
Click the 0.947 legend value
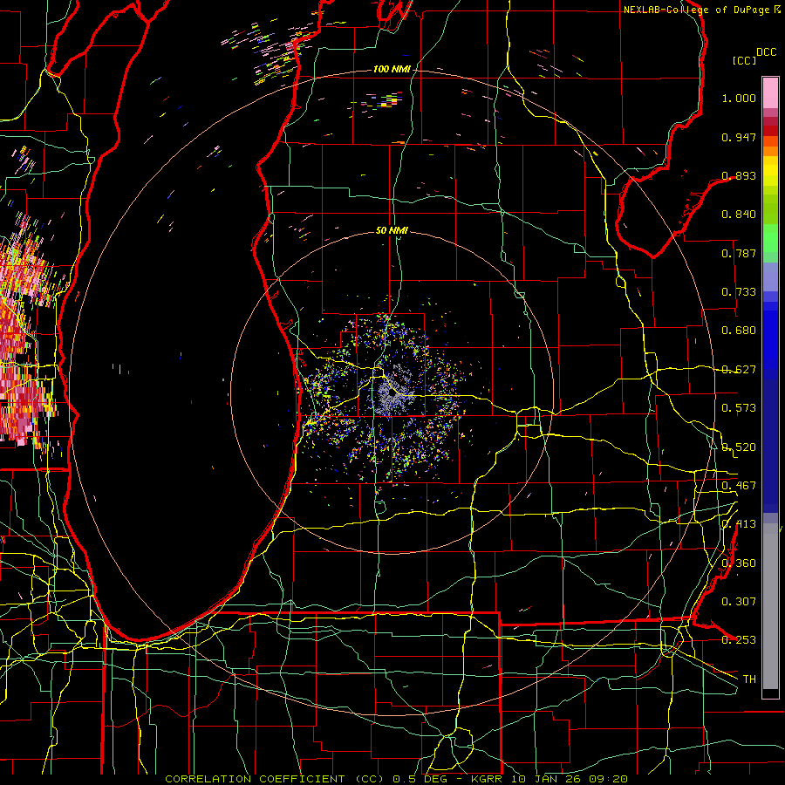(x=739, y=137)
